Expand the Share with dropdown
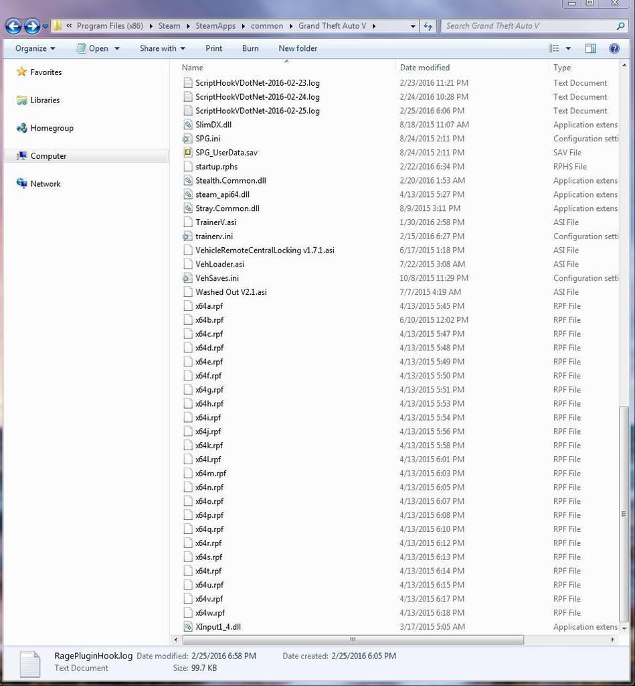 coord(162,48)
